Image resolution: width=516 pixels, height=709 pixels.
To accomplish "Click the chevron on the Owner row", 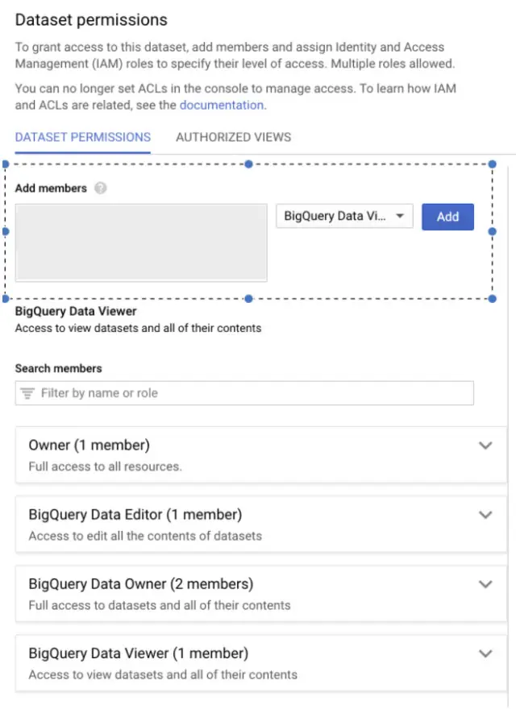I will click(485, 445).
